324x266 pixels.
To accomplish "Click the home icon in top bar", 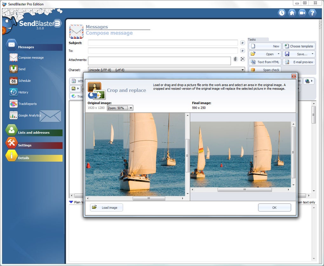I will (x=292, y=13).
